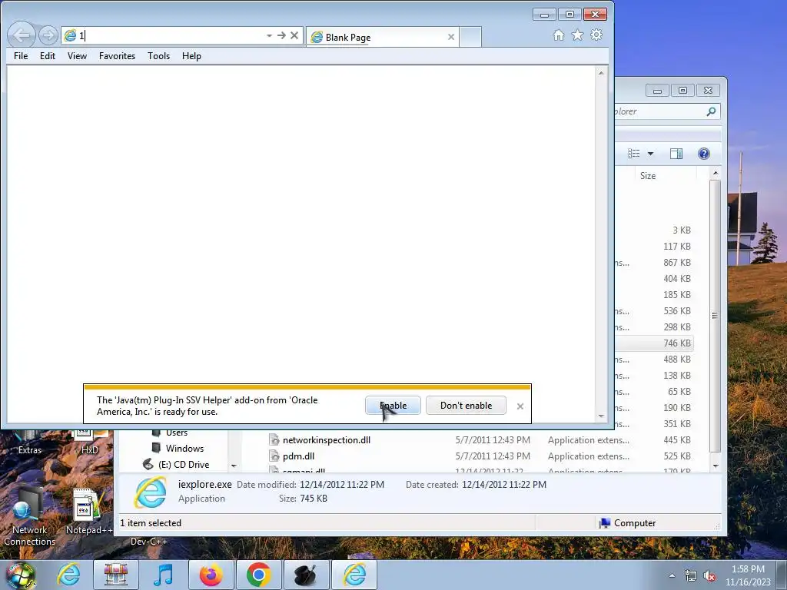Viewport: 787px width, 590px height.
Task: Click the Don't enable button
Action: pos(466,406)
